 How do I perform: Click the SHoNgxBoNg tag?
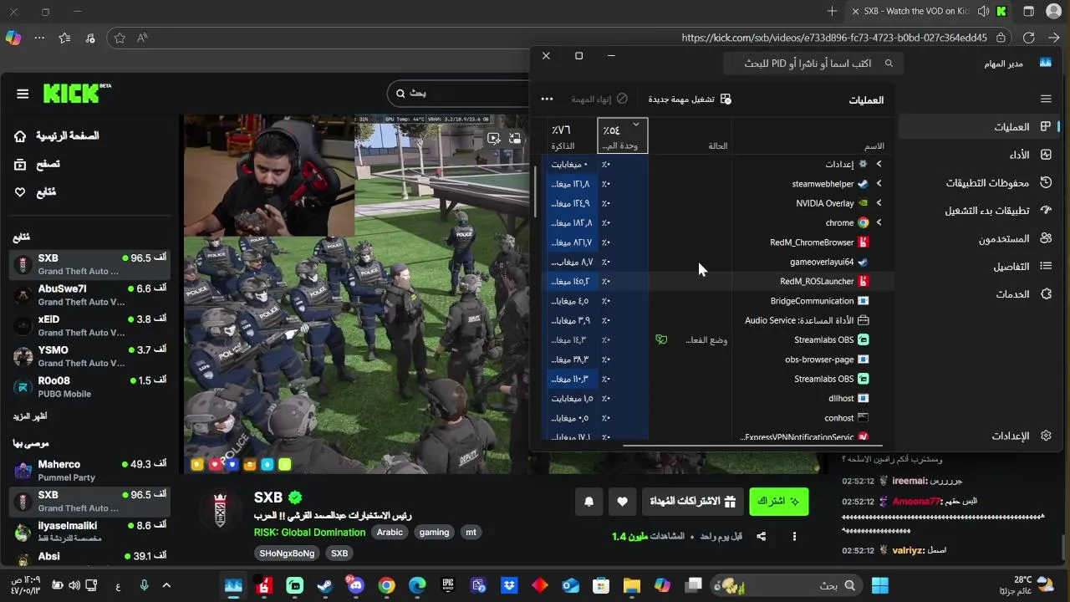pos(287,554)
